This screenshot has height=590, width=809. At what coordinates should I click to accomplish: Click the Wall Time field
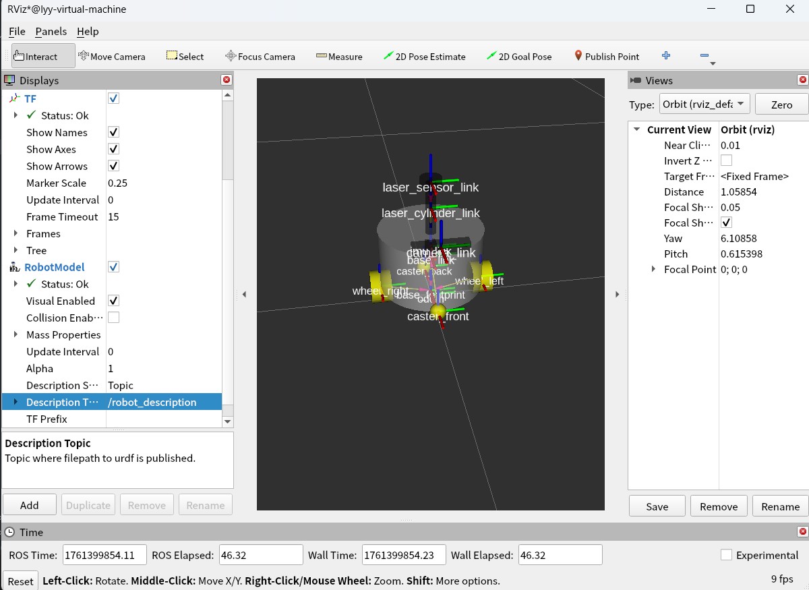coord(404,555)
